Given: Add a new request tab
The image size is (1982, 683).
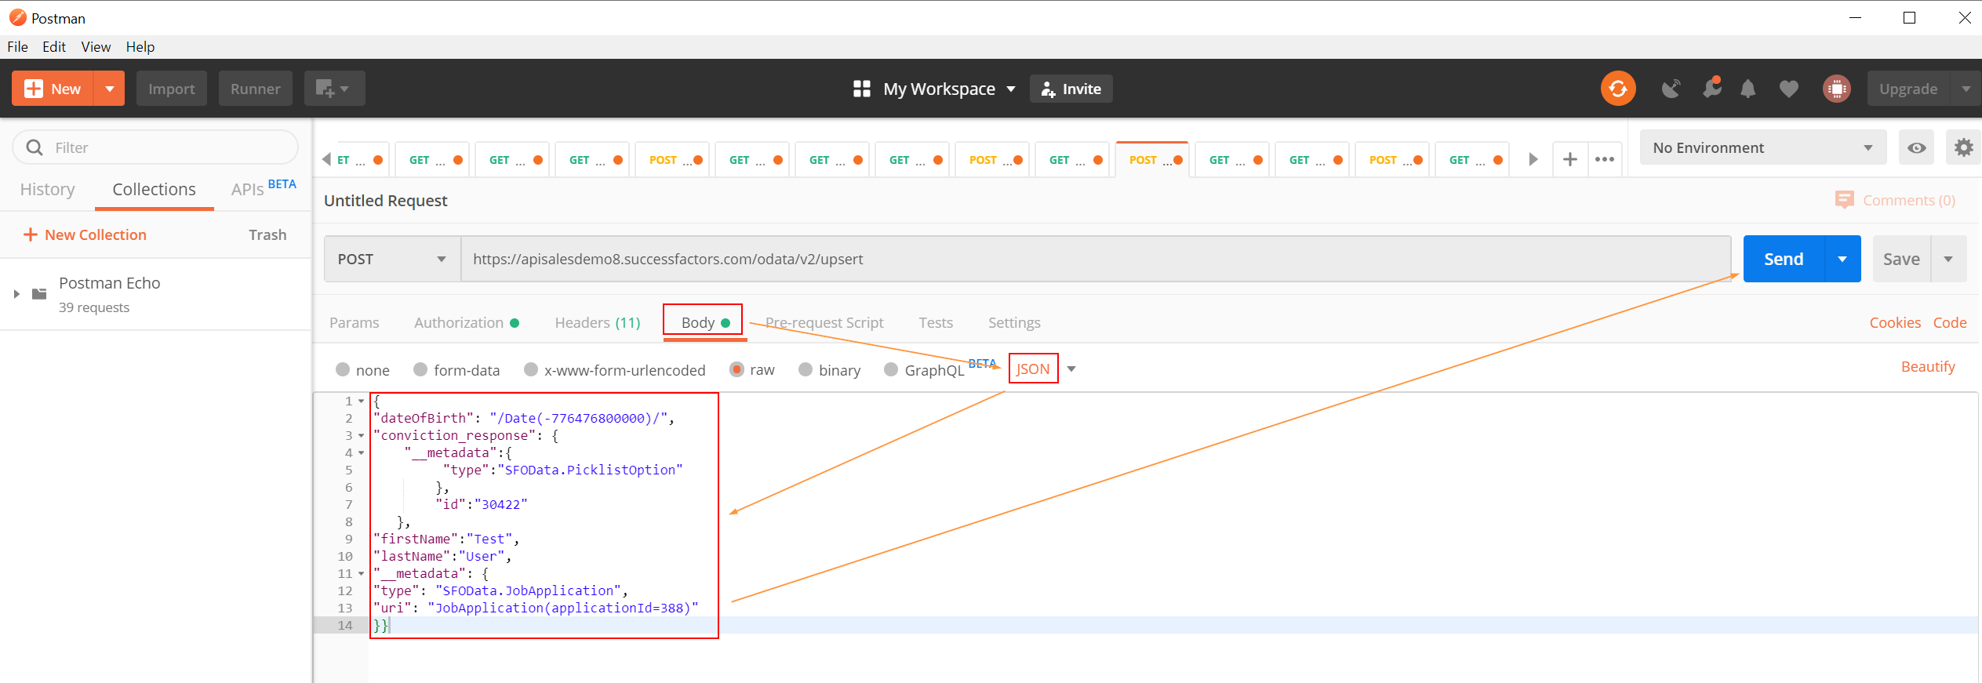Looking at the screenshot, I should 1569,159.
